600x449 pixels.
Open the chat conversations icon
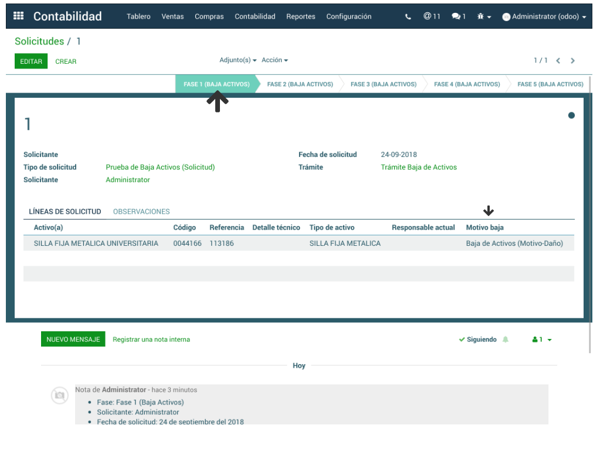pos(458,16)
